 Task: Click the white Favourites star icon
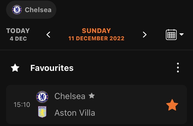click(15, 68)
